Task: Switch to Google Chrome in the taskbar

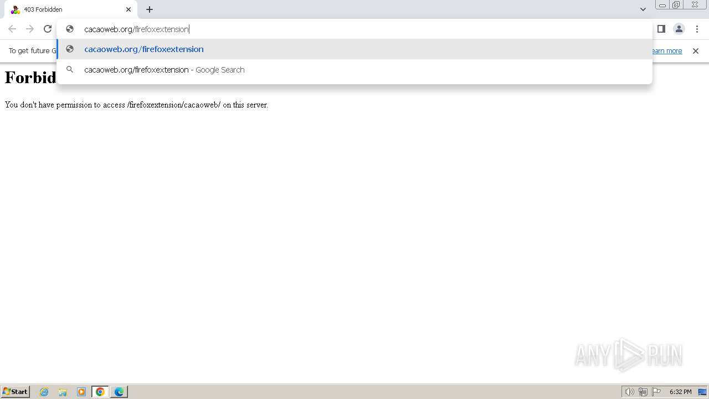Action: coord(100,392)
